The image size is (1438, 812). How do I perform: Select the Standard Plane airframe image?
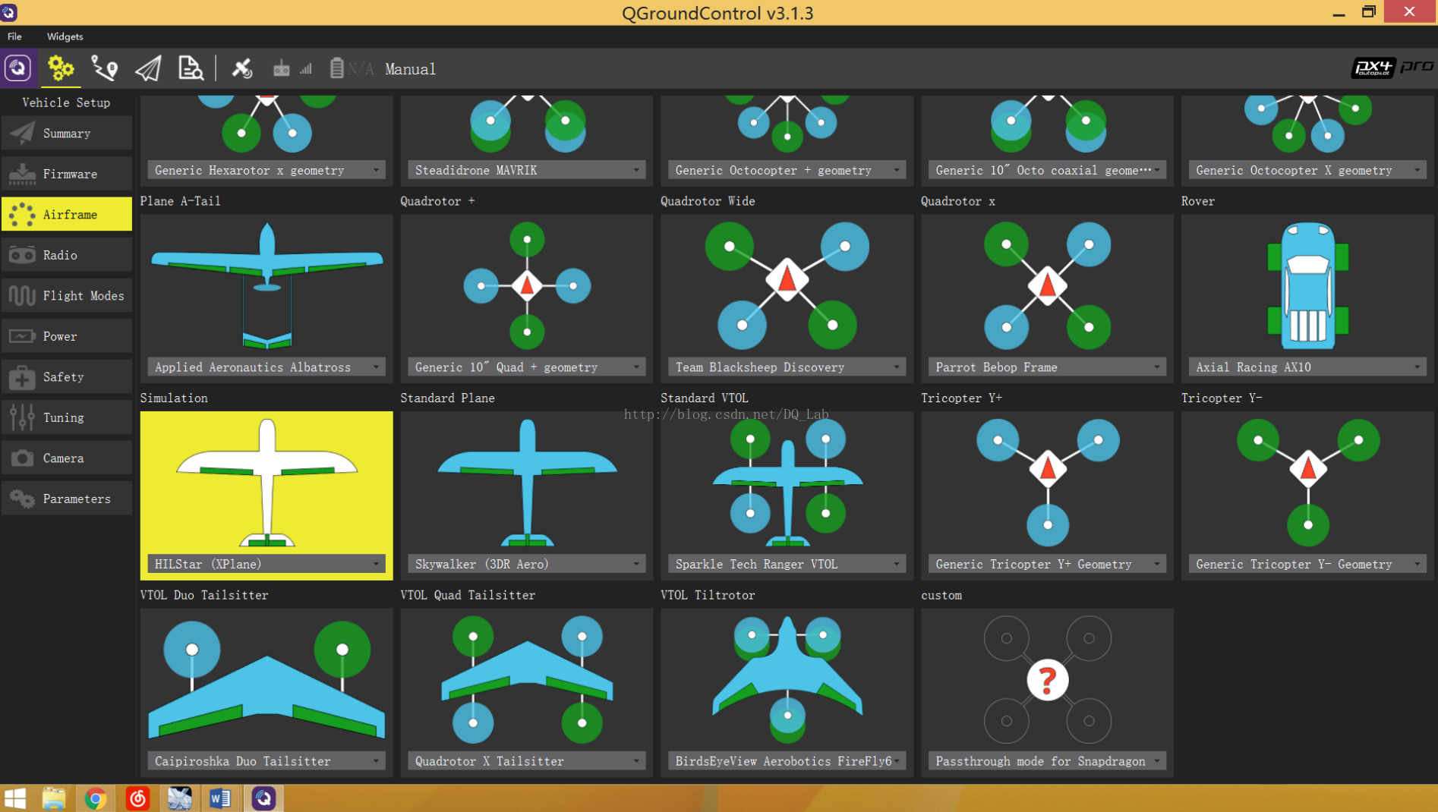click(x=527, y=483)
